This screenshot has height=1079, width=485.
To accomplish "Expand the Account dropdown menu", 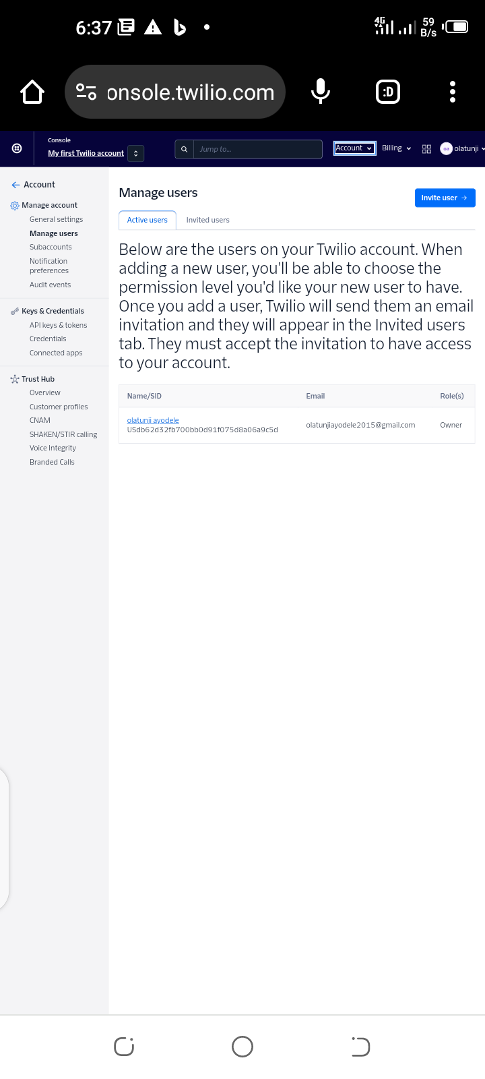I will [x=354, y=148].
